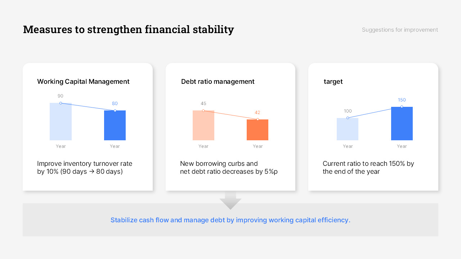
Task: Click the current ratio 150% description text
Action: point(368,168)
